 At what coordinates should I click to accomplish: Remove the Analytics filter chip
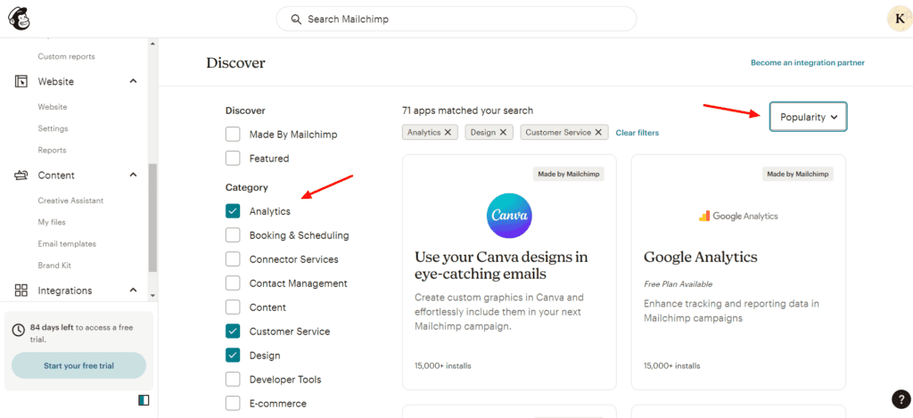pos(448,132)
